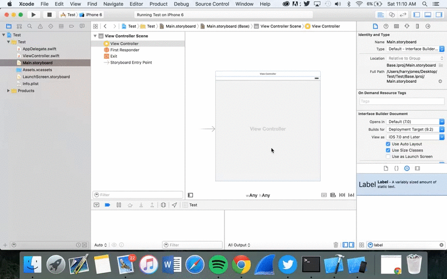Open the Stack view embed button
The width and height of the screenshot is (447, 279).
[324, 195]
